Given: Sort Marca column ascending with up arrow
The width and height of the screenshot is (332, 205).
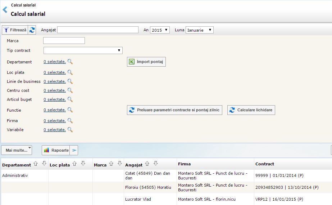Looking at the screenshot, I should [111, 164].
